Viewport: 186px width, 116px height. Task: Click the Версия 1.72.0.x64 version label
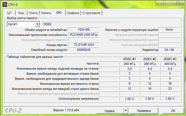click(66, 110)
